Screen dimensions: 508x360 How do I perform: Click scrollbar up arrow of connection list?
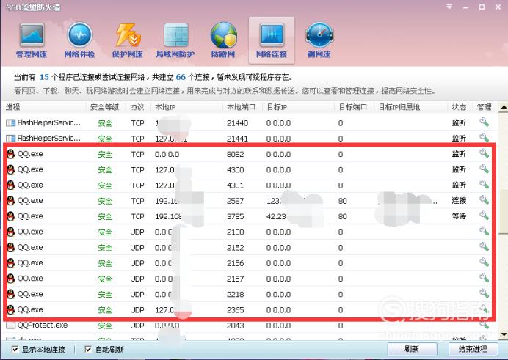point(504,107)
